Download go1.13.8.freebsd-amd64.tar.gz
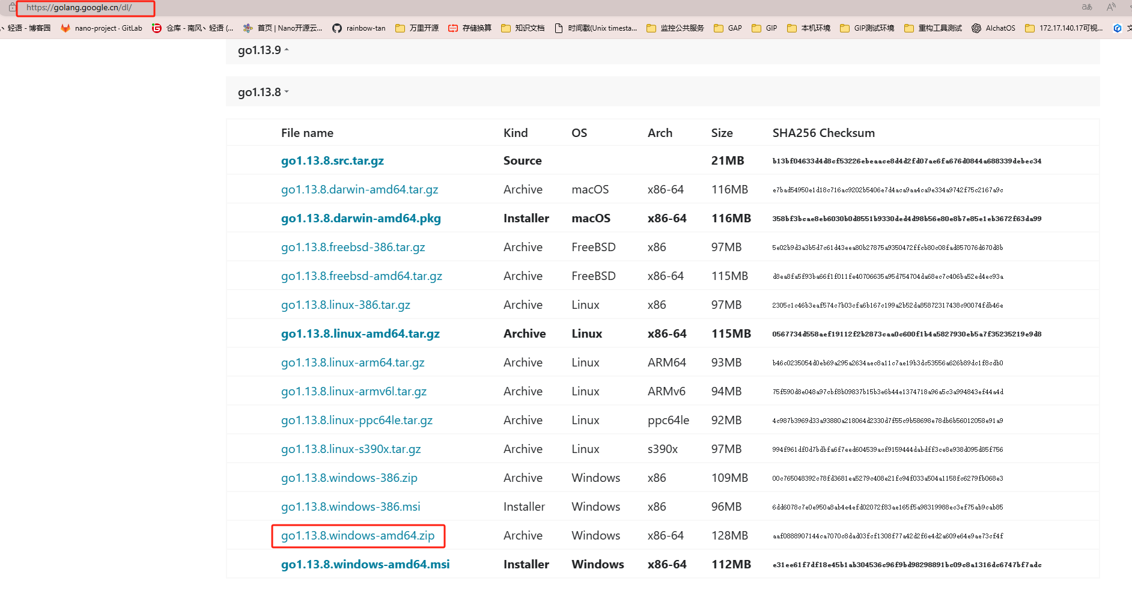Screen dimensions: 1132x590 pos(361,276)
